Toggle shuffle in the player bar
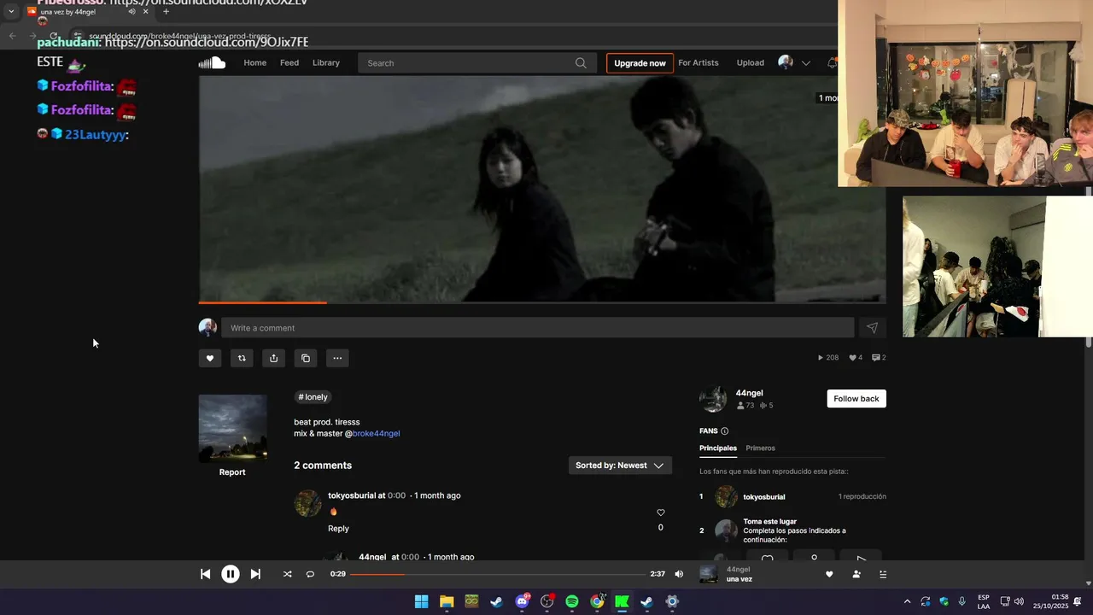The height and width of the screenshot is (615, 1093). [x=287, y=574]
